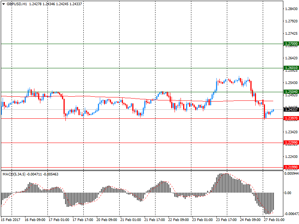The height and width of the screenshot is (224, 299).
Task: Select the 1.28430 price scale value
Action: tap(292, 9)
